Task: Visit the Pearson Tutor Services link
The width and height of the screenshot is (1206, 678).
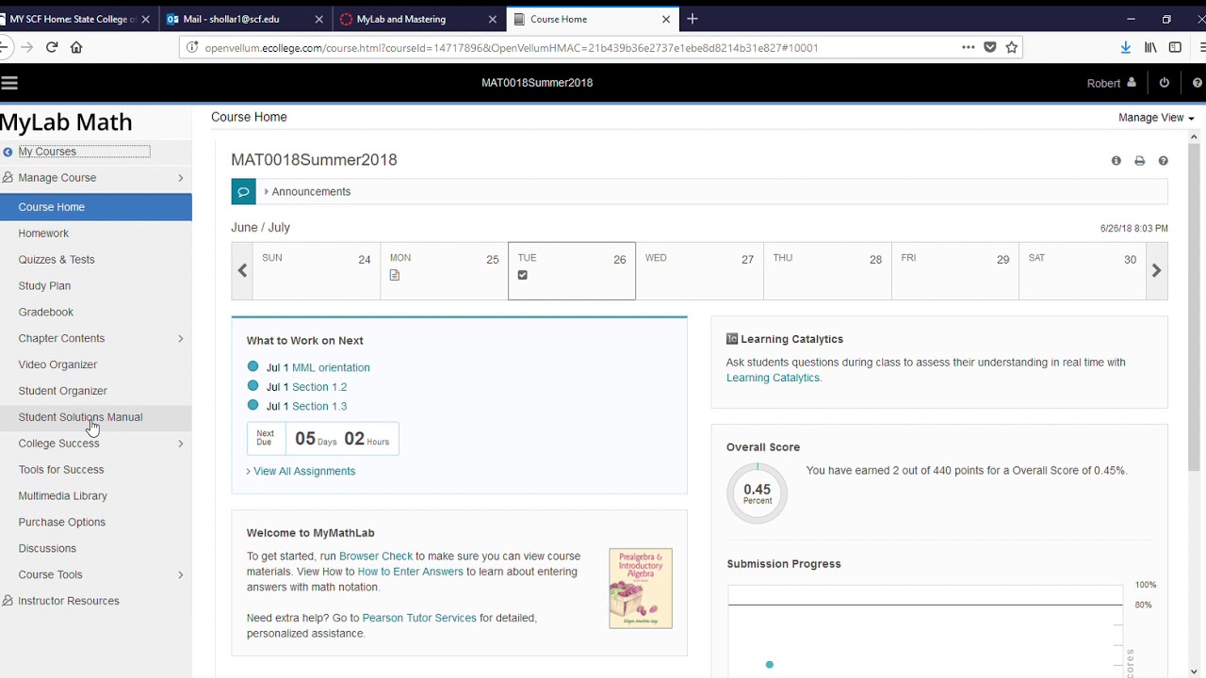Action: point(419,618)
